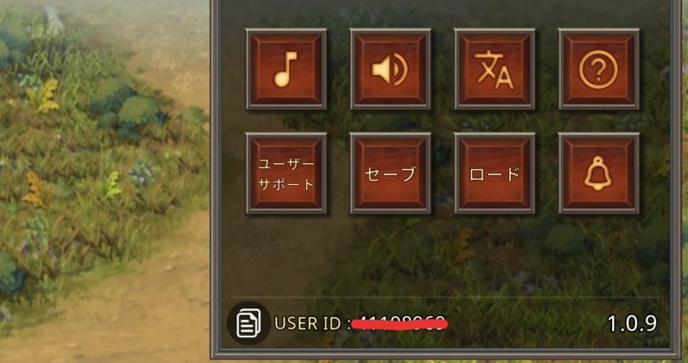This screenshot has width=688, height=363.
Task: Click the divider line above the USER ID
Action: [x=445, y=297]
